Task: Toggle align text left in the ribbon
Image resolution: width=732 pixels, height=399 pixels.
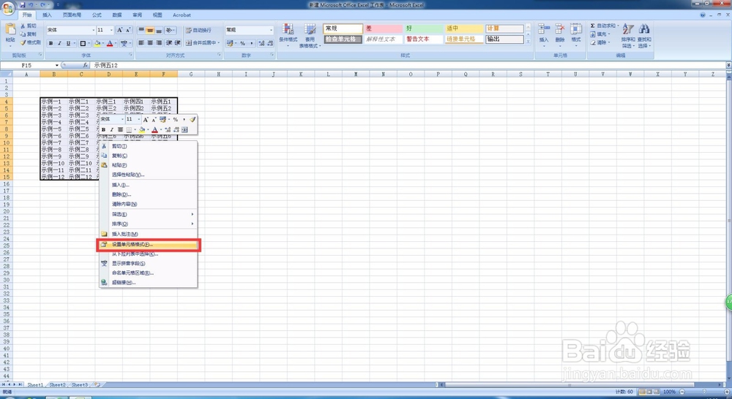Action: 141,43
